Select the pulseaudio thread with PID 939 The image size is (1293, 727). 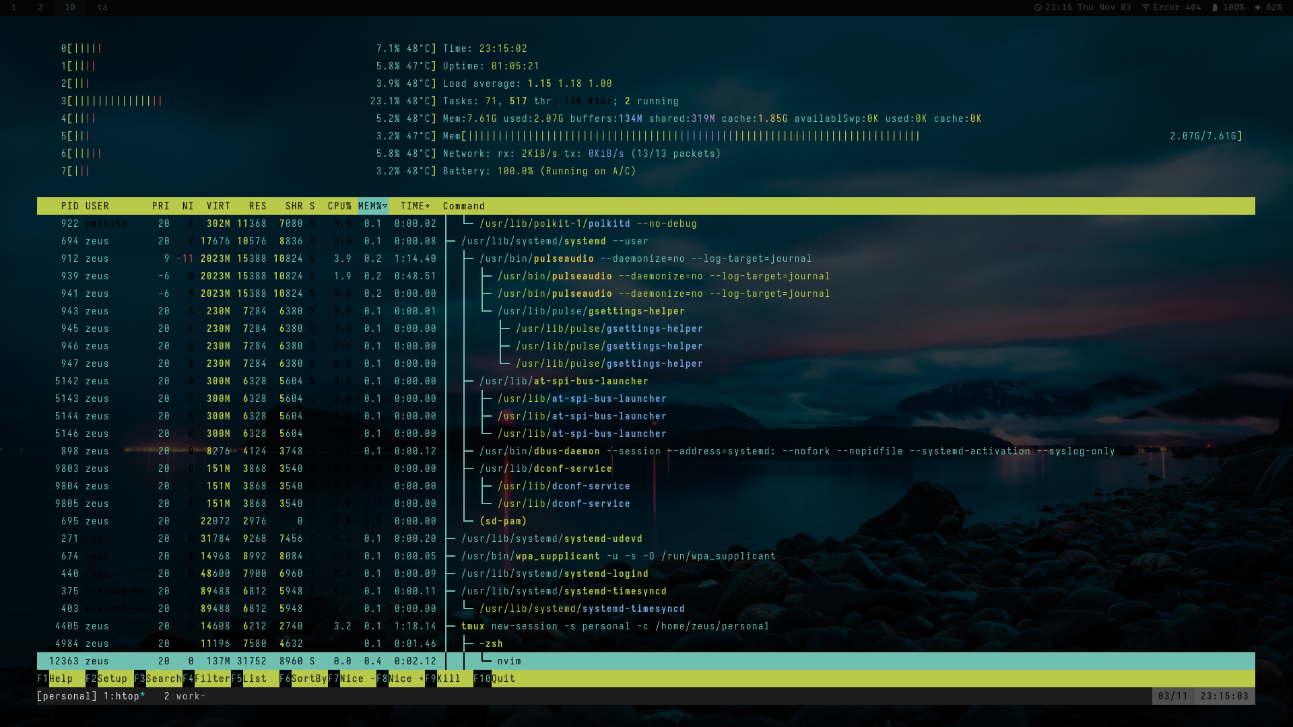pos(646,276)
